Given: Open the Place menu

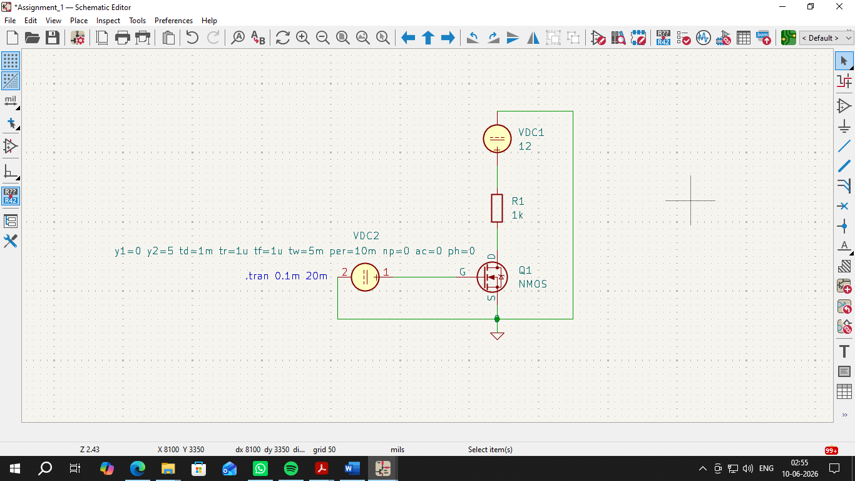Looking at the screenshot, I should (x=79, y=20).
